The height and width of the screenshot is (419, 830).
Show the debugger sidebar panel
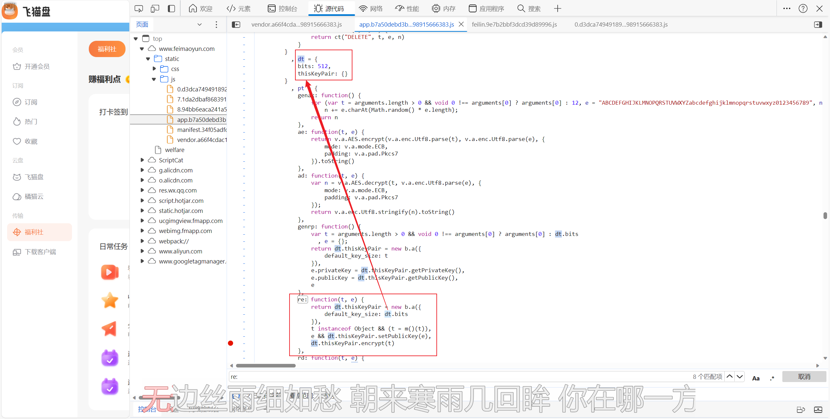pos(818,25)
